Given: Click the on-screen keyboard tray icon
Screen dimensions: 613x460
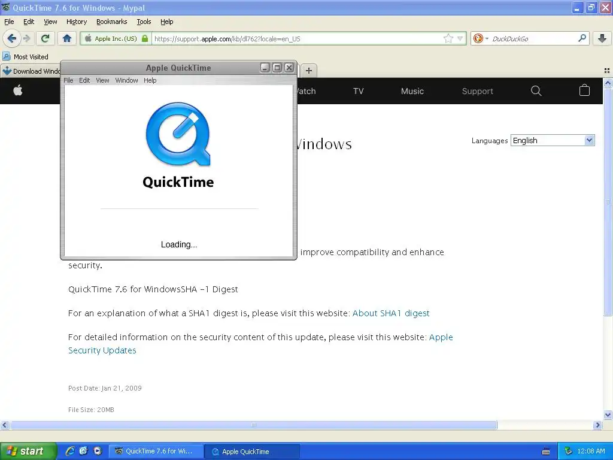Looking at the screenshot, I should (x=546, y=452).
